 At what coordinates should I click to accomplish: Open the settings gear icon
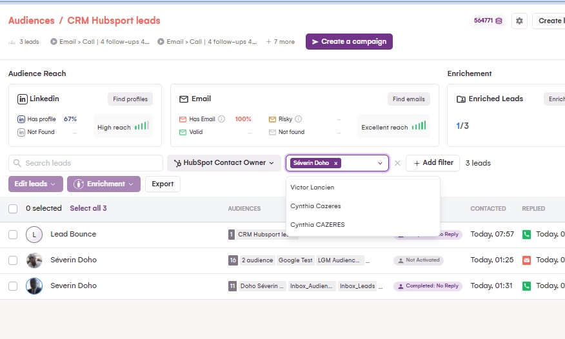(x=519, y=21)
